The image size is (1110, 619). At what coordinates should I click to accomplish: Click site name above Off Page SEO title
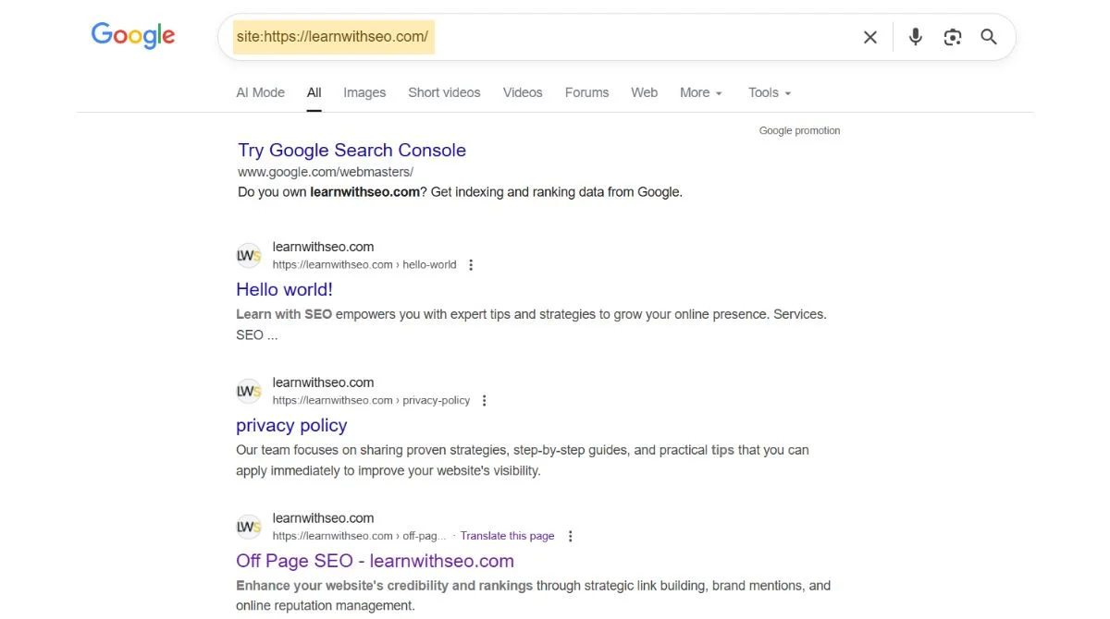point(323,518)
